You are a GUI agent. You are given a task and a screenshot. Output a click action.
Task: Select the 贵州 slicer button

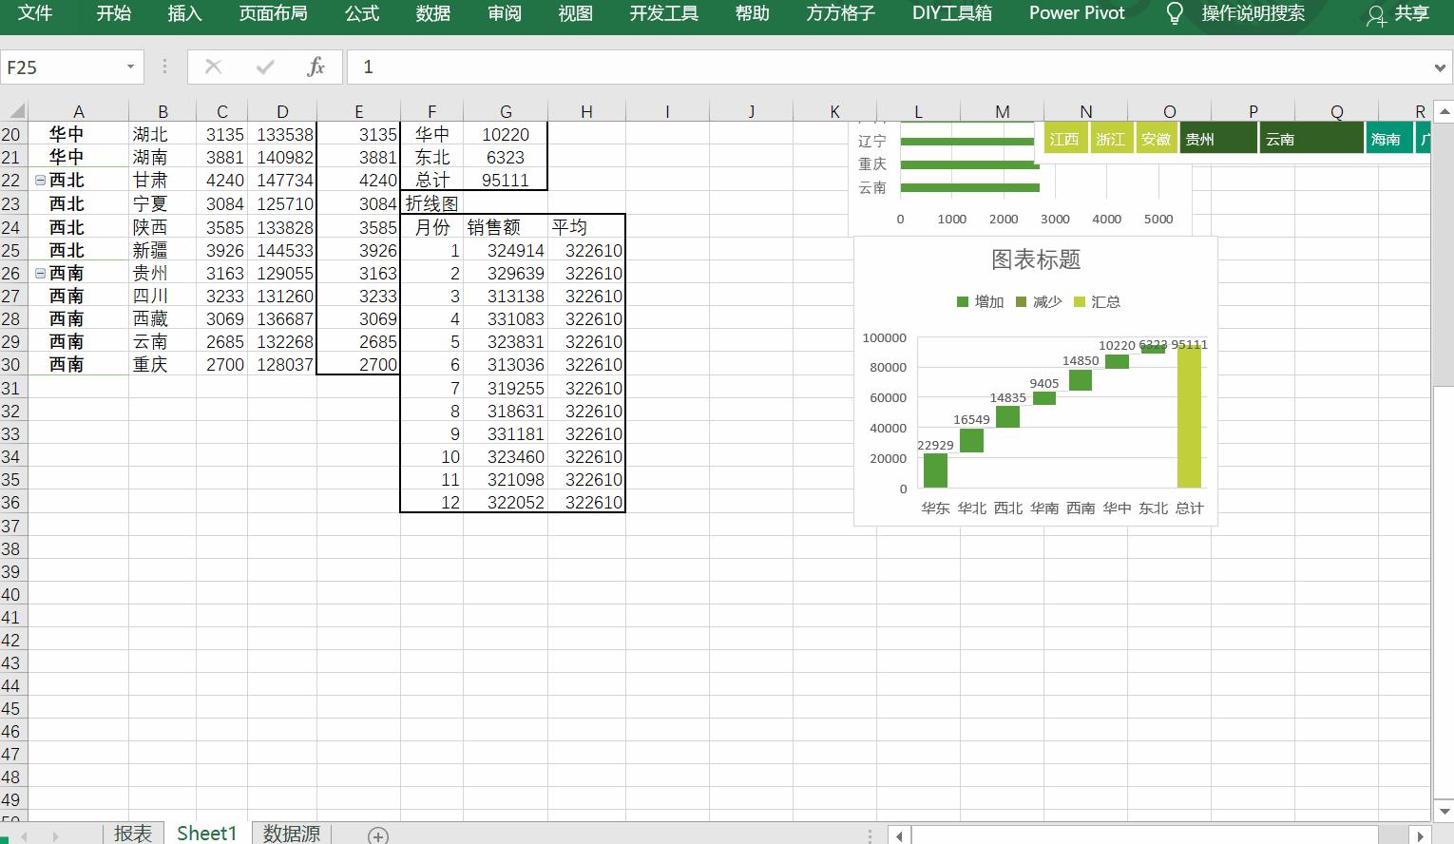1218,139
